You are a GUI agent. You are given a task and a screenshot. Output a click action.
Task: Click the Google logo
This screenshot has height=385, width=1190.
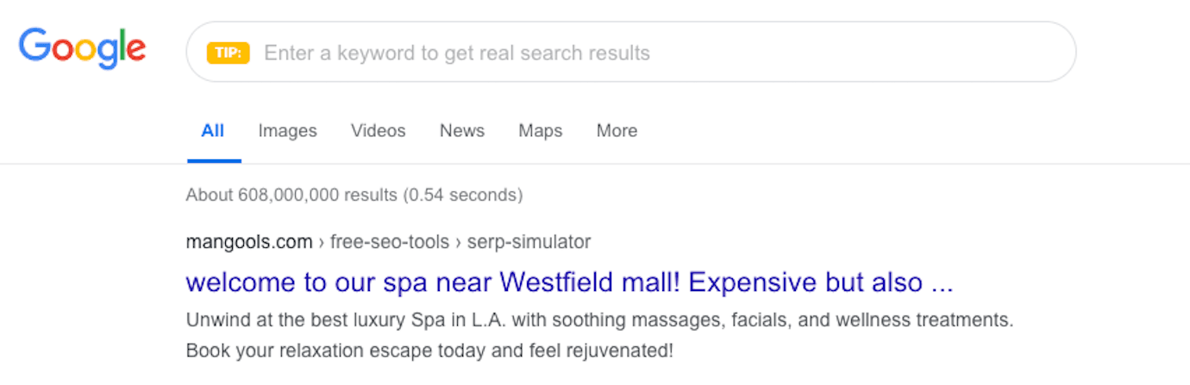coord(82,48)
